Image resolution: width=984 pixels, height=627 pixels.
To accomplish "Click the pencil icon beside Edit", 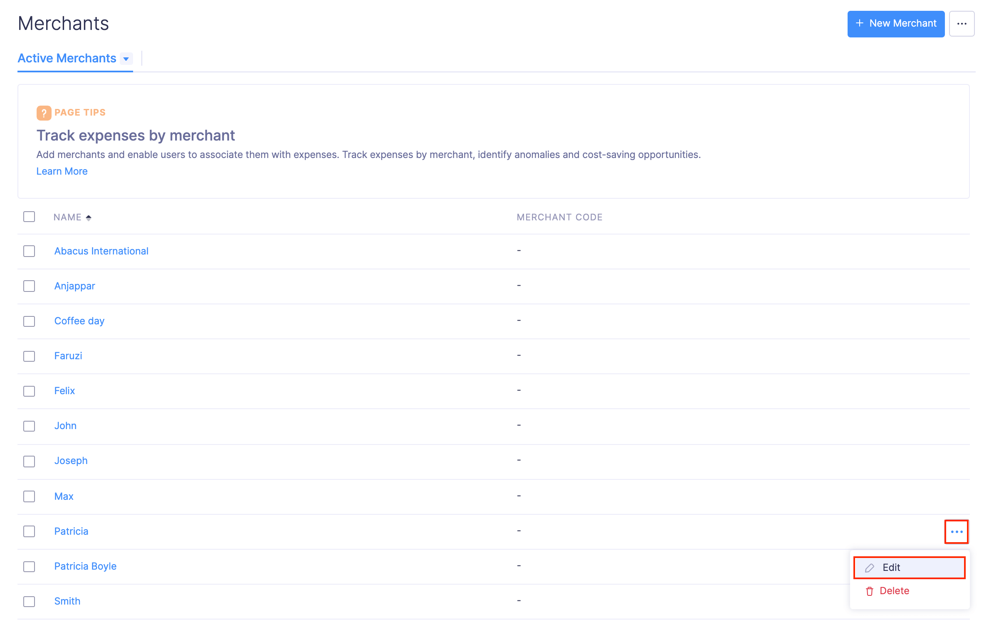I will pos(869,568).
